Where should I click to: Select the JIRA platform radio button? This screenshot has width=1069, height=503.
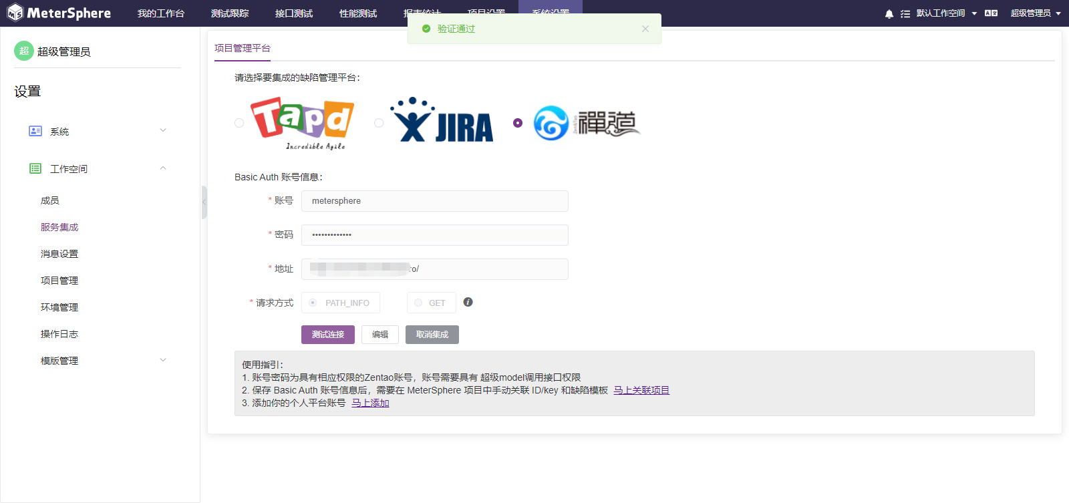tap(379, 123)
